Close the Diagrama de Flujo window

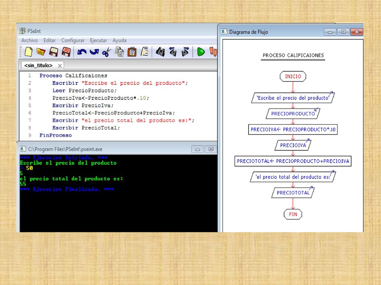[357, 32]
